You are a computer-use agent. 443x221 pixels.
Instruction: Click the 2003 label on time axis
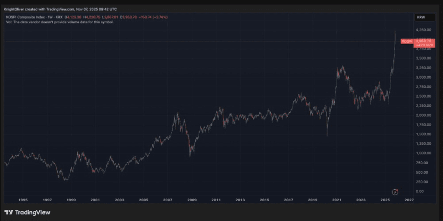click(119, 200)
